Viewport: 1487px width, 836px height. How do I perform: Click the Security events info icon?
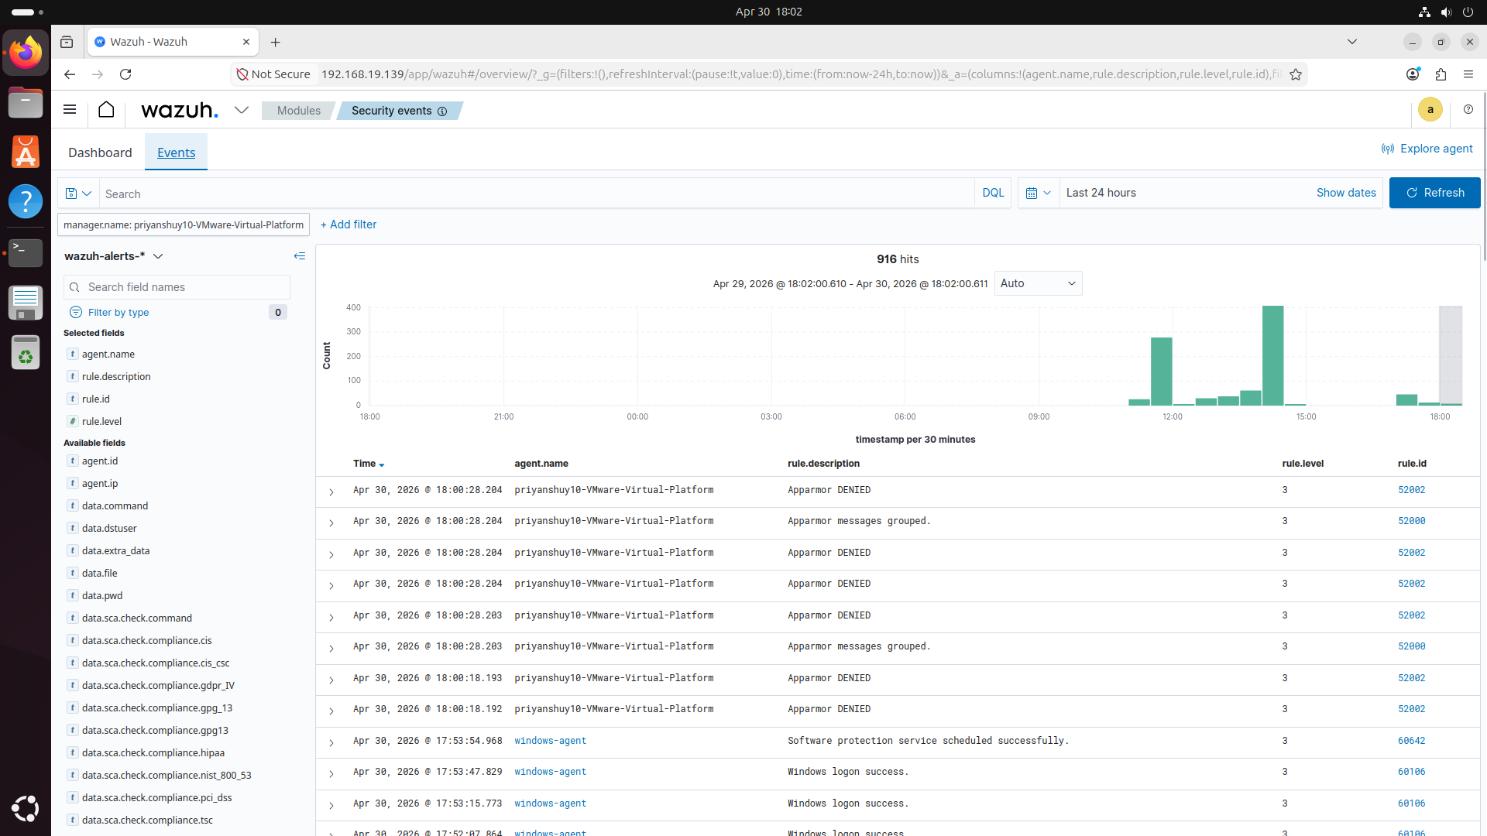(442, 111)
